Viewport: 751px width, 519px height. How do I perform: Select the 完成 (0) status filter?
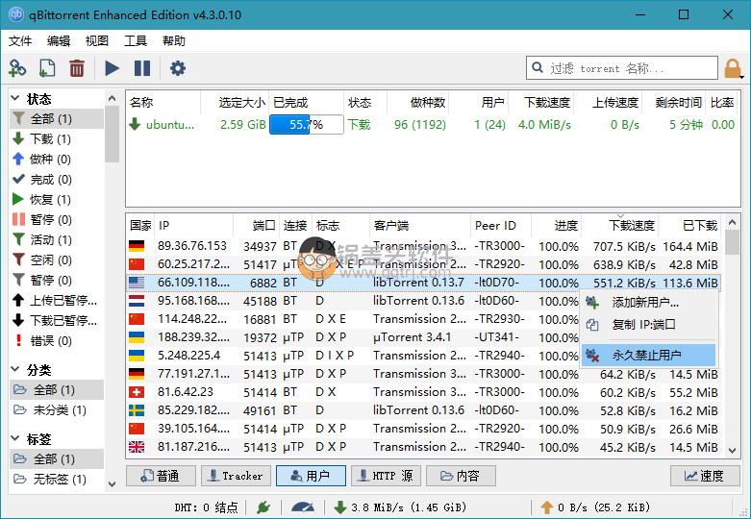coord(57,180)
